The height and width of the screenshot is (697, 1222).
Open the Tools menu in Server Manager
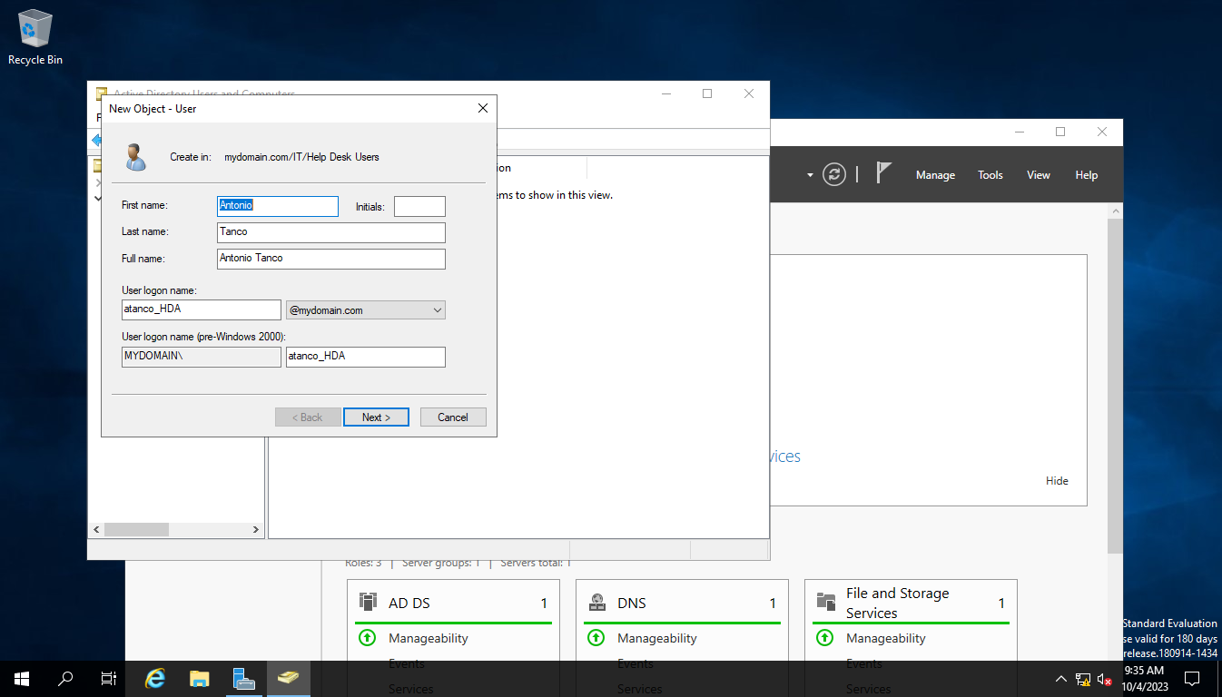pyautogui.click(x=990, y=174)
